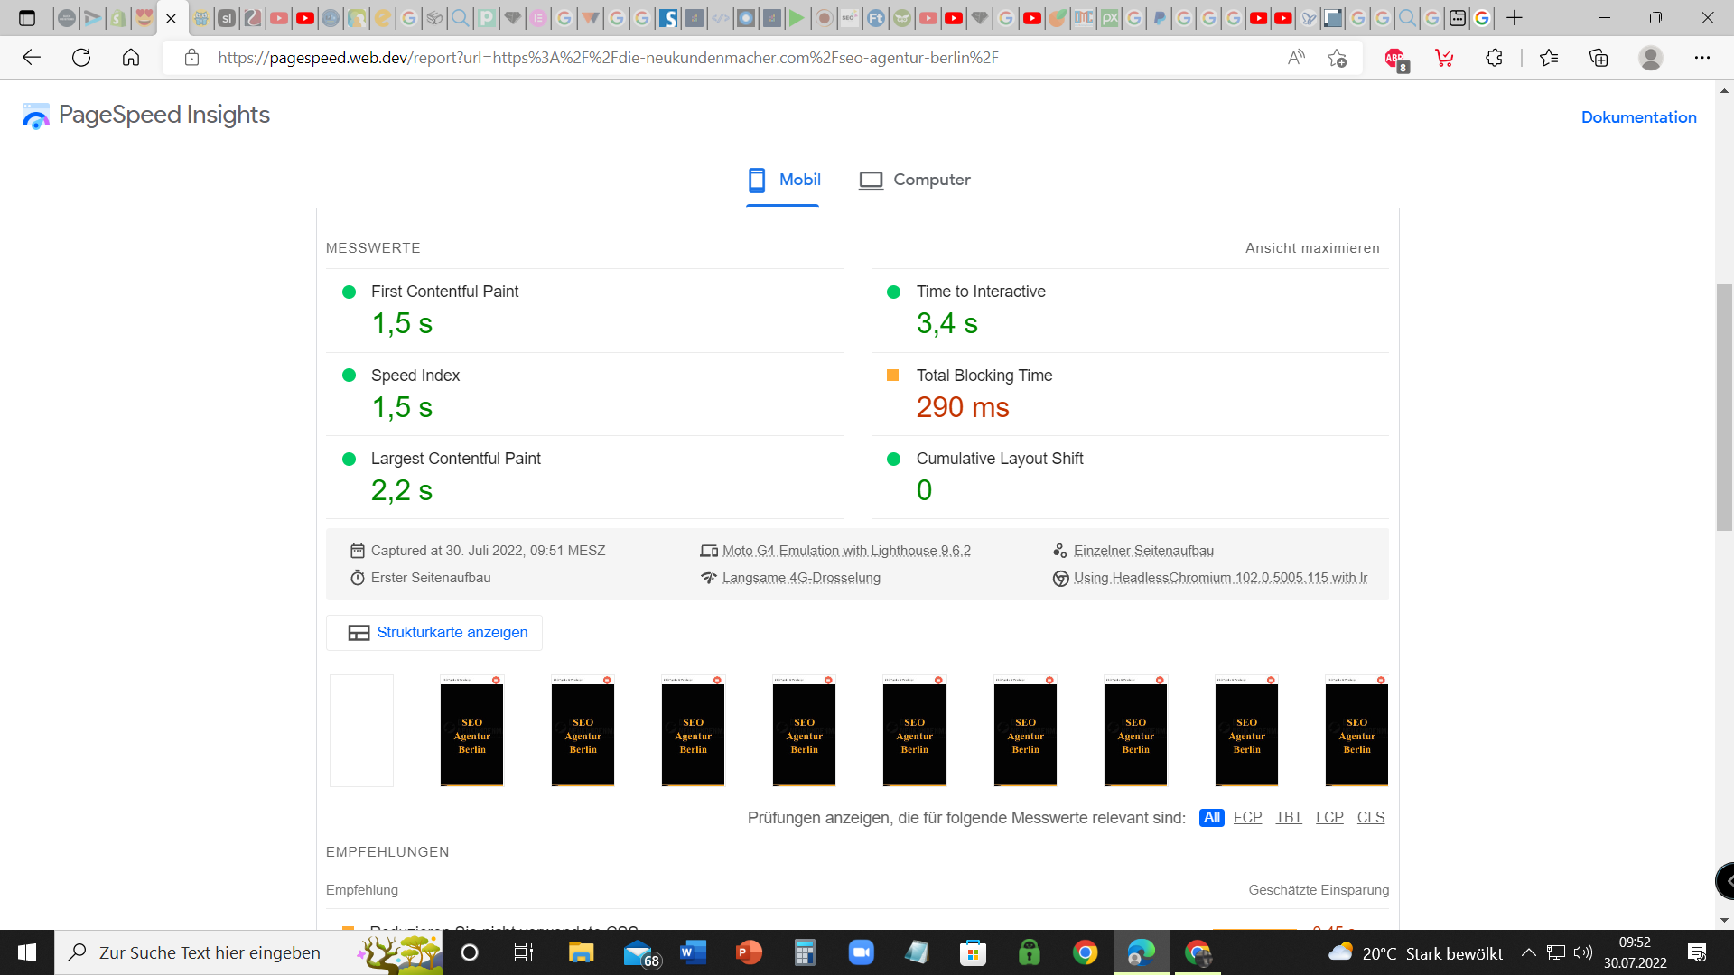Click the page vertical scrollbar thumb
The image size is (1734, 975).
(1724, 406)
